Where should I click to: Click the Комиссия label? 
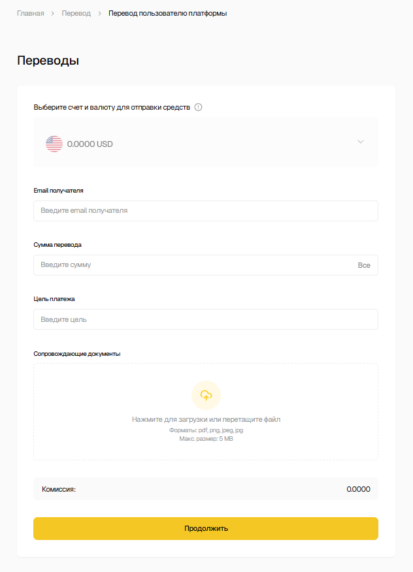coord(59,488)
